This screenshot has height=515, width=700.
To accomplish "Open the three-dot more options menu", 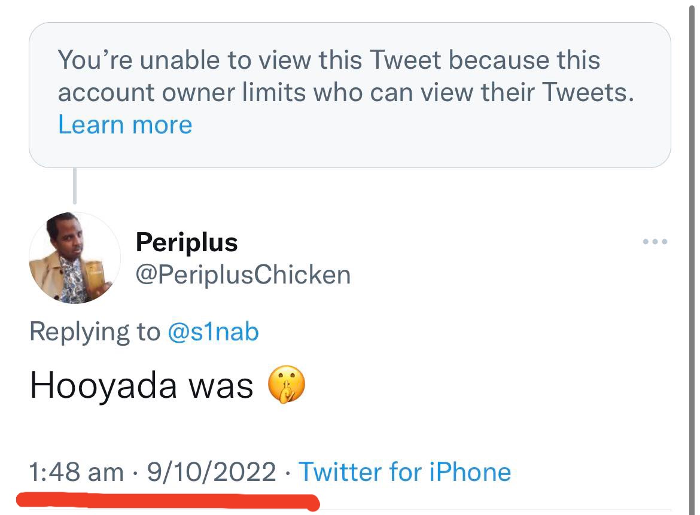I will click(x=654, y=242).
